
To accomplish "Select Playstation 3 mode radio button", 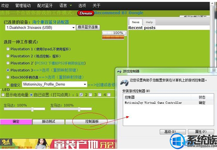I will [8, 70].
